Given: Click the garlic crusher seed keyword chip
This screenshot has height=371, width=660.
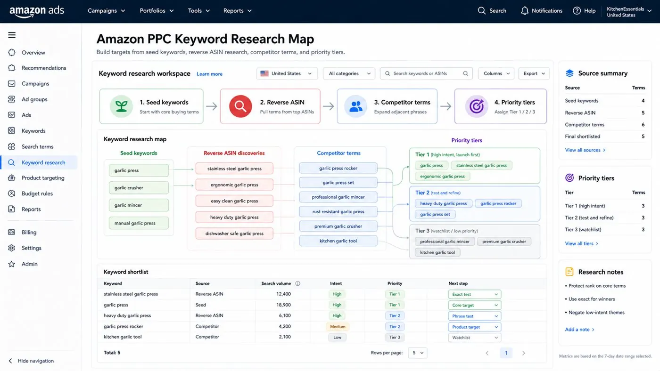Looking at the screenshot, I should [x=139, y=188].
